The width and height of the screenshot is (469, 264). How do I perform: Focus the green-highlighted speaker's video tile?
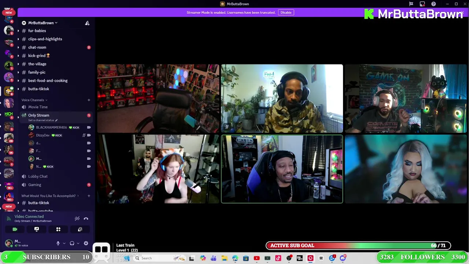(282, 169)
